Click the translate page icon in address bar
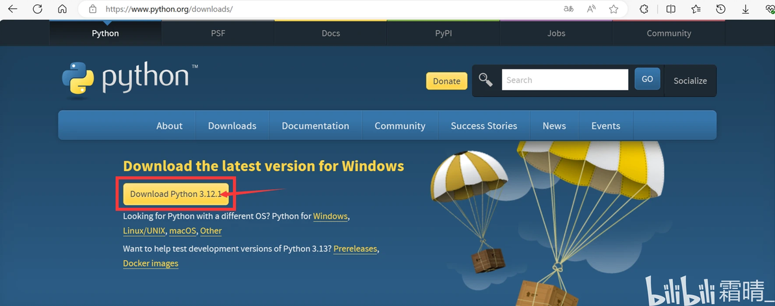775x306 pixels. 568,9
